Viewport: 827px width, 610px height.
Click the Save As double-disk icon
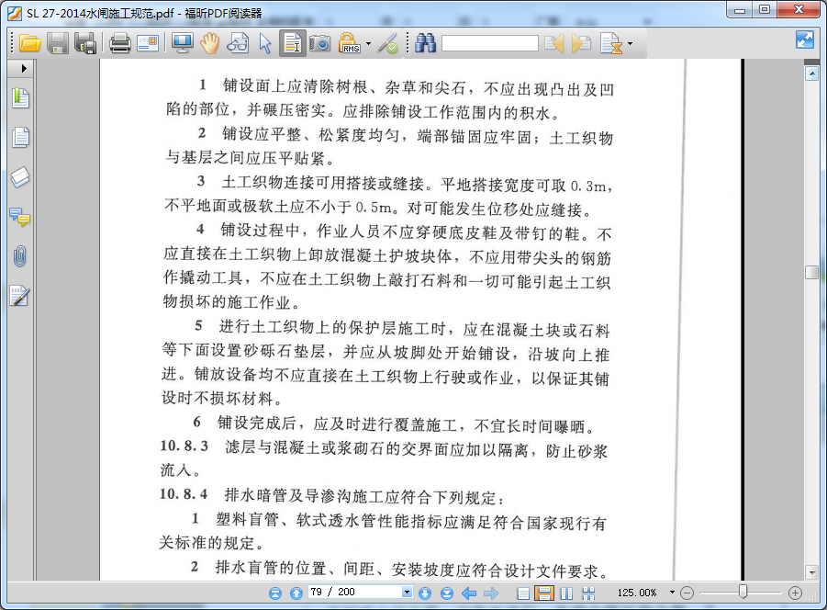coord(85,43)
